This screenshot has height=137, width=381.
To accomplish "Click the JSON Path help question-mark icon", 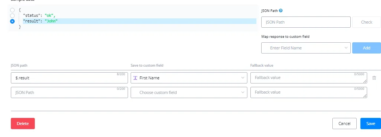I will (281, 11).
